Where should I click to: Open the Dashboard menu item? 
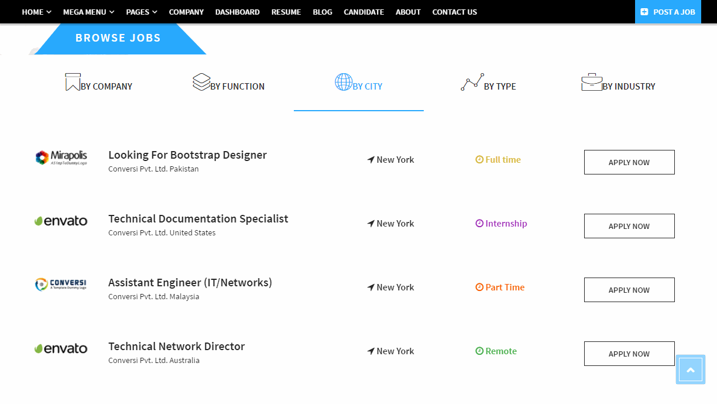coord(237,12)
